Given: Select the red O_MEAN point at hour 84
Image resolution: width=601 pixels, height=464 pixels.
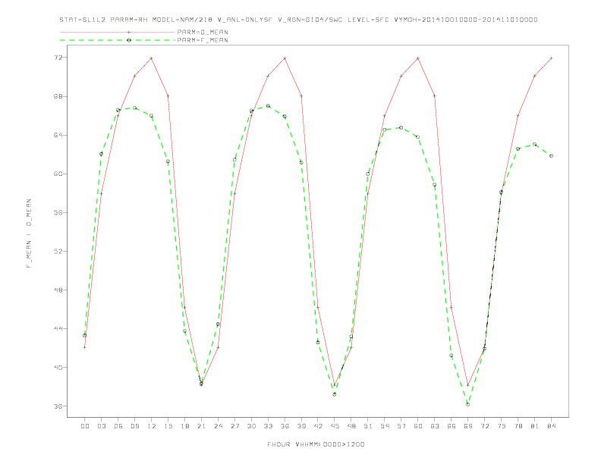Looking at the screenshot, I should [551, 58].
